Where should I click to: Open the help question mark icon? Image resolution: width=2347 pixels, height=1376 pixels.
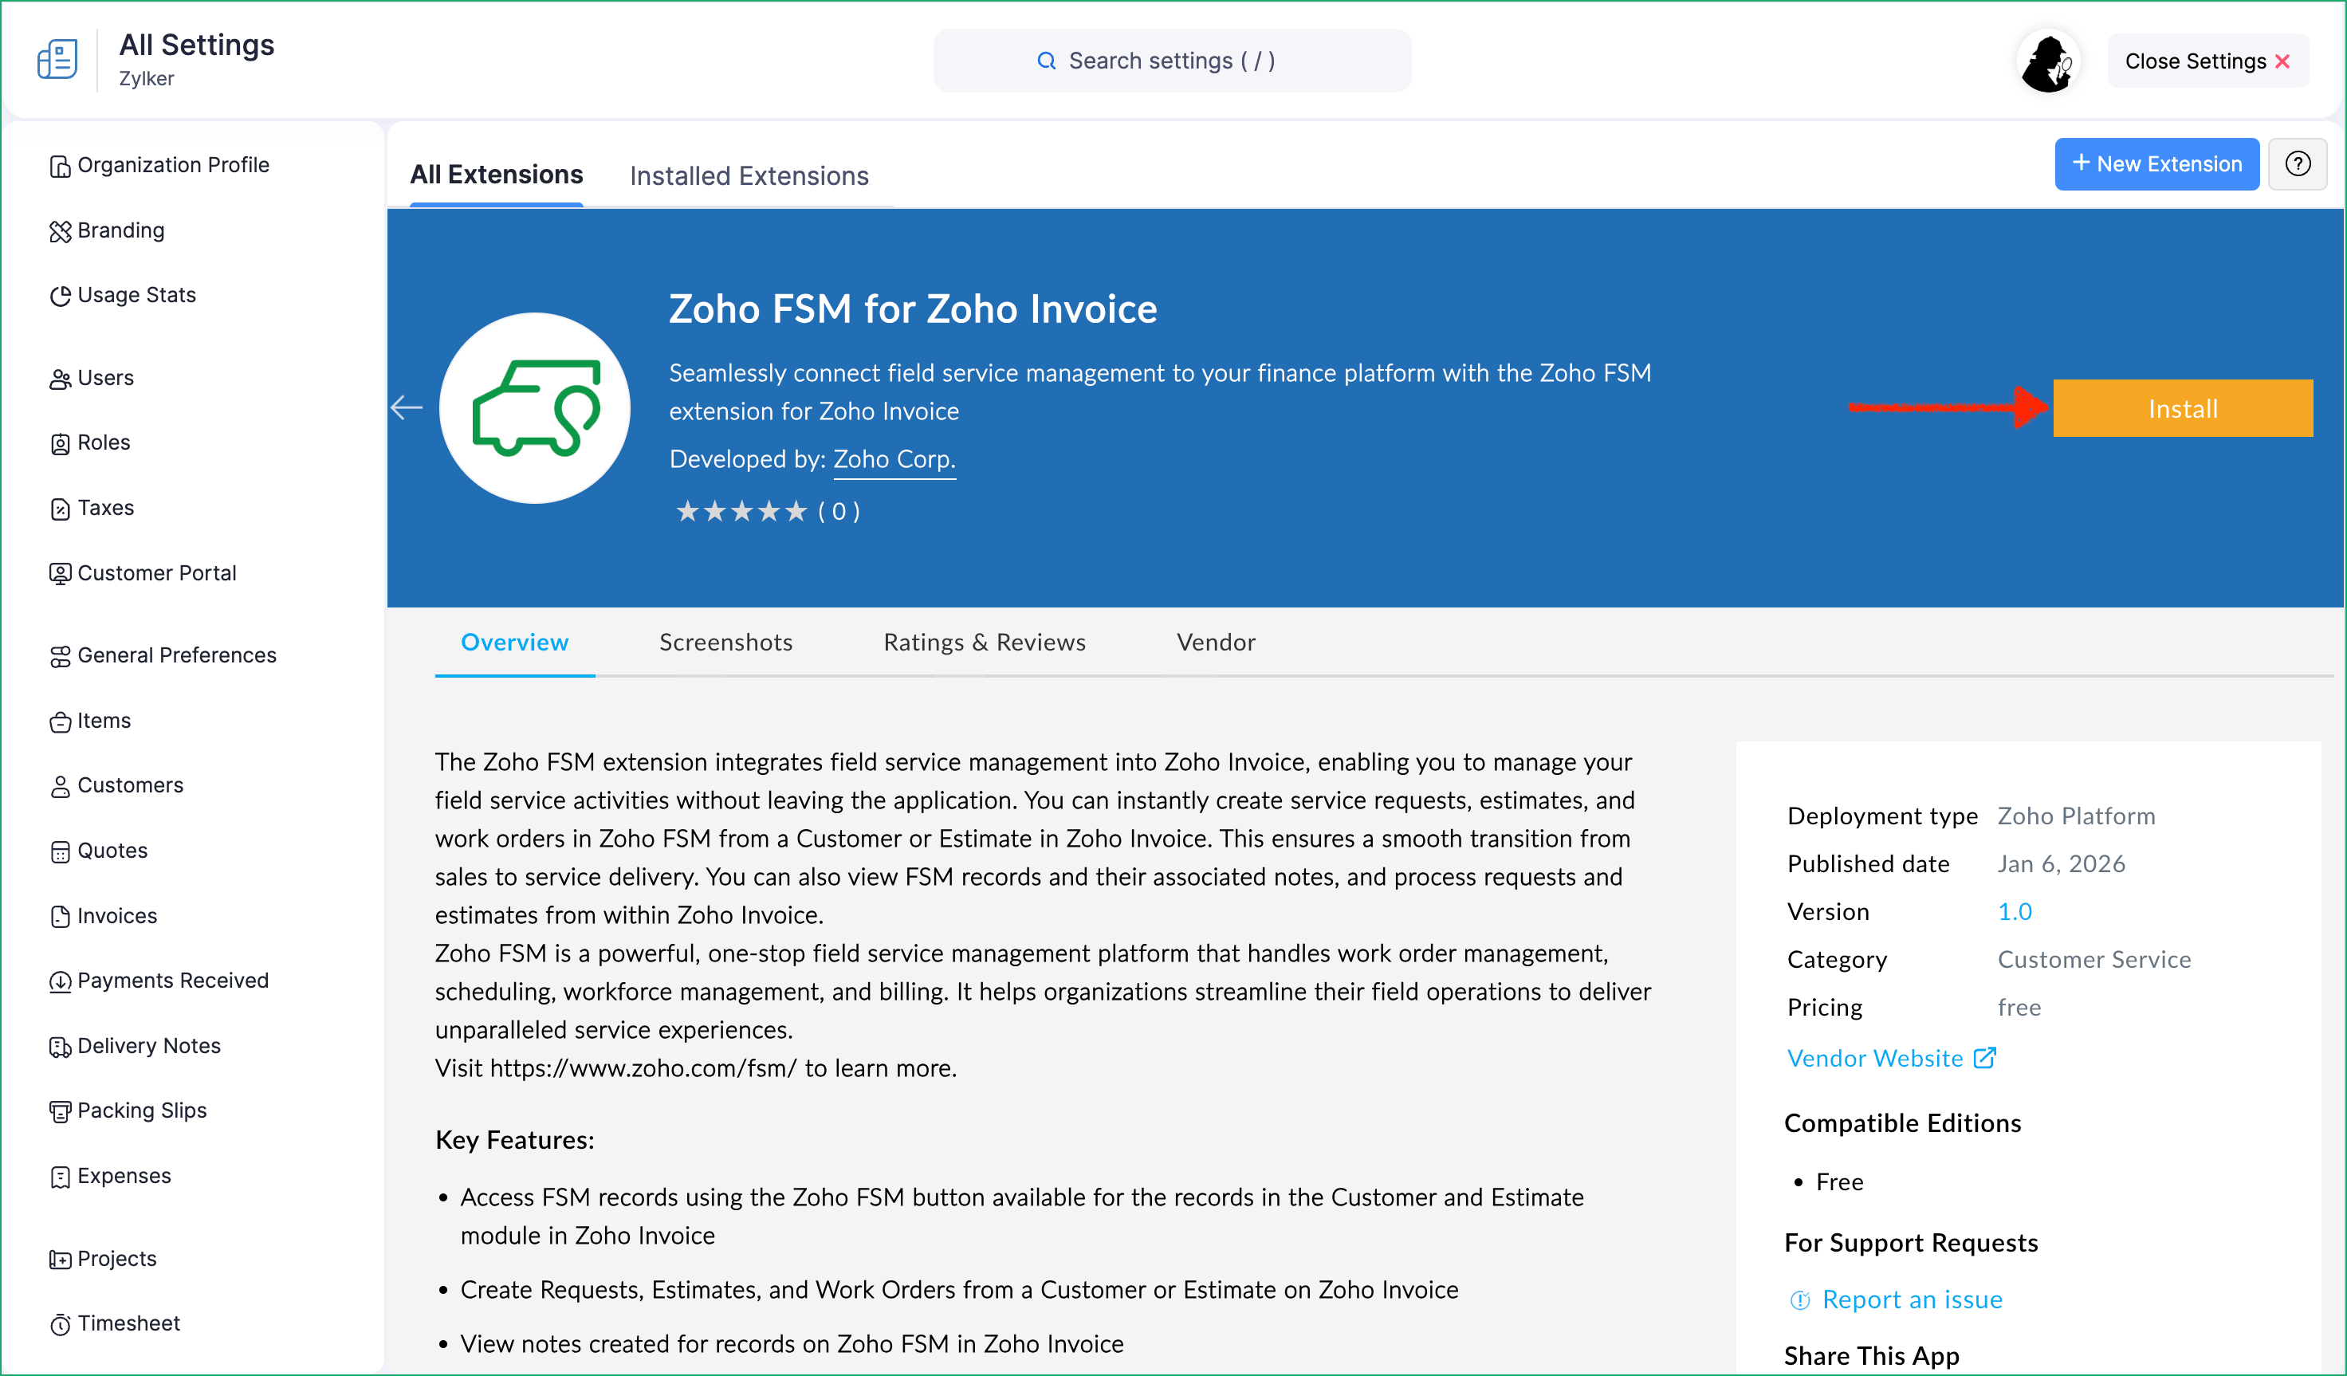(2297, 164)
